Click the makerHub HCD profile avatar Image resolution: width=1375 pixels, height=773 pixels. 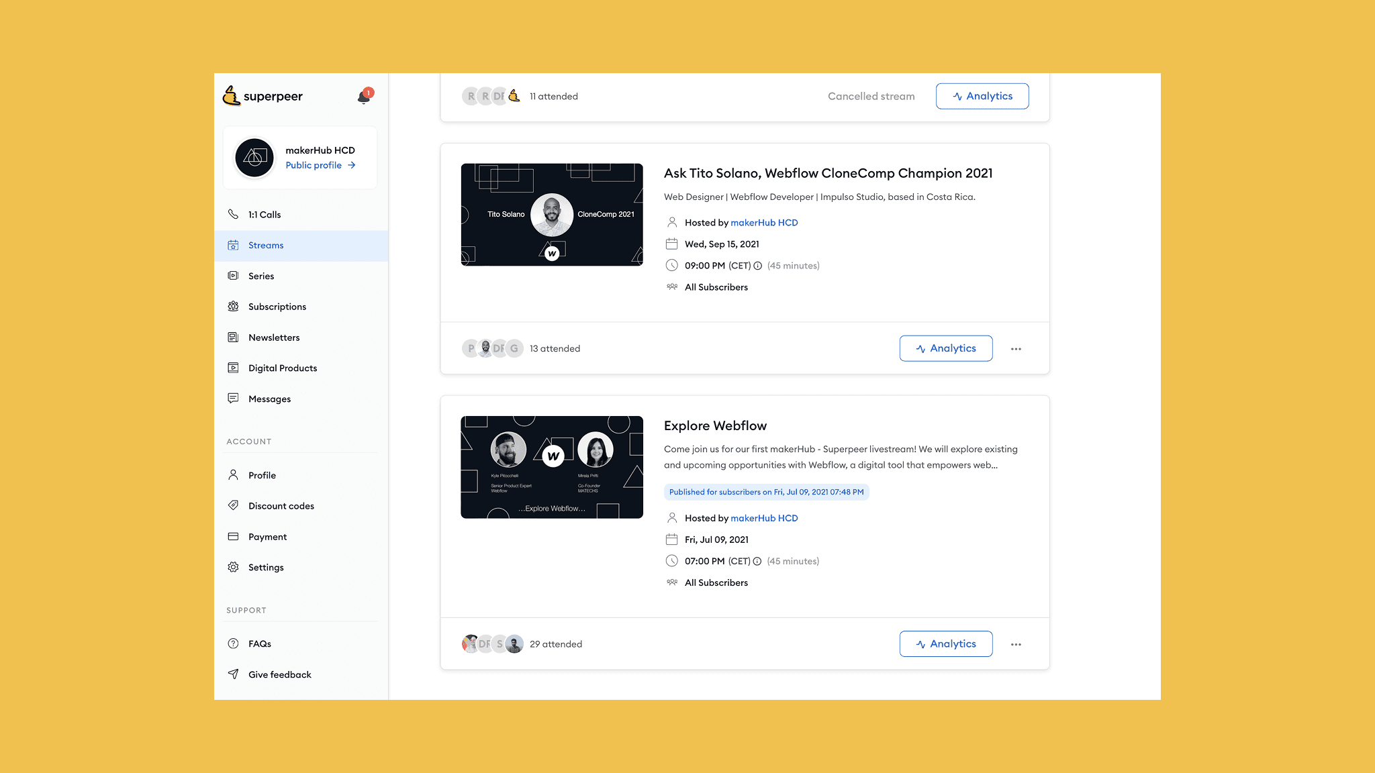coord(254,158)
